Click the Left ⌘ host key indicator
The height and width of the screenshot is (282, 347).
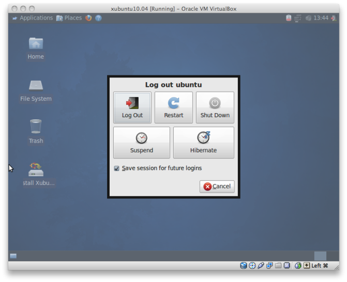point(320,265)
